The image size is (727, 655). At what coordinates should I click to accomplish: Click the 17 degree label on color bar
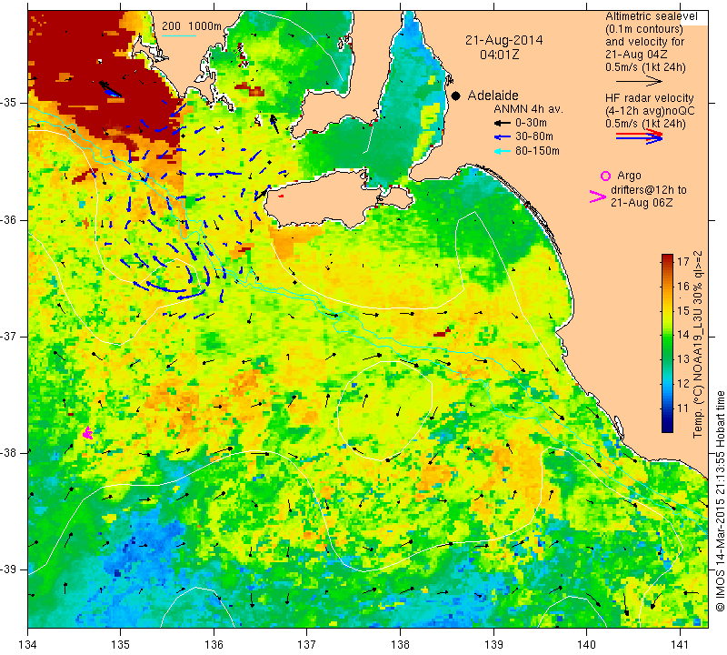pos(683,261)
